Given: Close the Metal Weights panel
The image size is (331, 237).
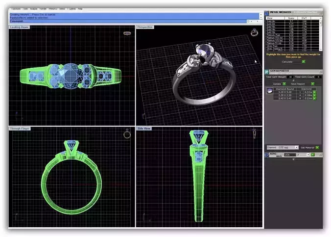Looking at the screenshot, I should pyautogui.click(x=320, y=13).
